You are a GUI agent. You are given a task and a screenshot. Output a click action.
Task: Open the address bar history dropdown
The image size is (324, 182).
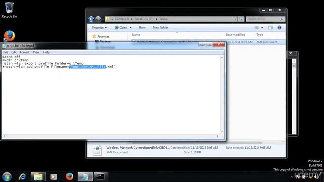(x=235, y=19)
